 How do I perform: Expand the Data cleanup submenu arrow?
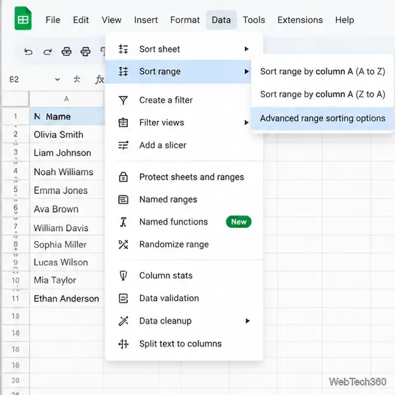[247, 321]
